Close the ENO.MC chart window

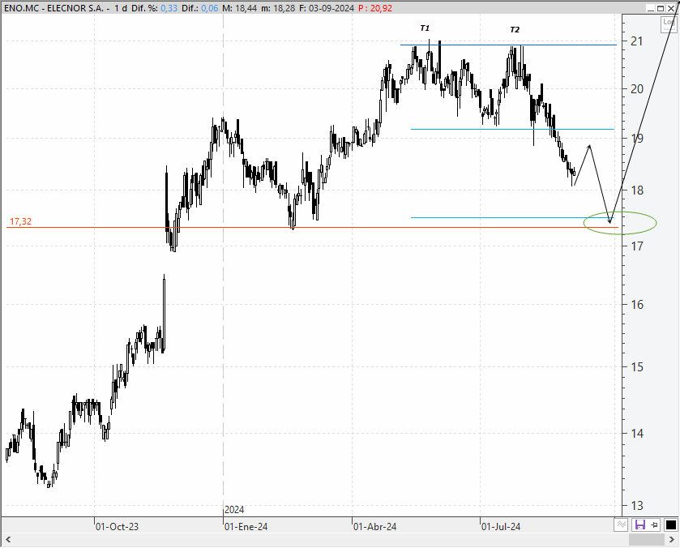coord(671,8)
